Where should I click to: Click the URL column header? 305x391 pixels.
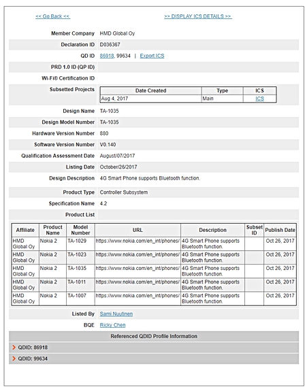pos(138,230)
